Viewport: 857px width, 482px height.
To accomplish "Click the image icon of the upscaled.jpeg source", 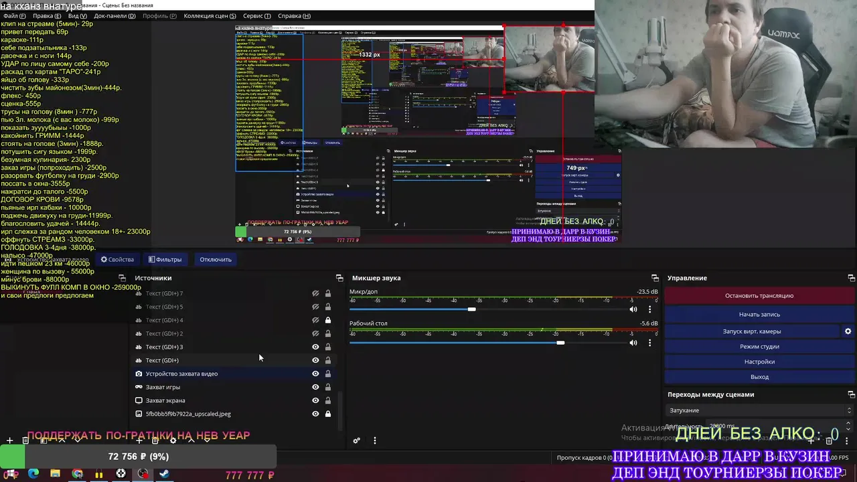I will [139, 414].
